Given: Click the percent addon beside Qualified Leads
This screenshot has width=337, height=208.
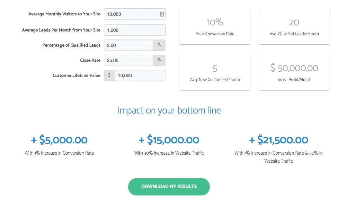Looking at the screenshot, I should 159,45.
